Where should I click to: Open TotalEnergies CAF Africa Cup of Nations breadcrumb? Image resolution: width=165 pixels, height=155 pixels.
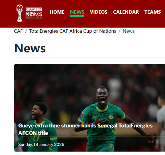click(73, 31)
